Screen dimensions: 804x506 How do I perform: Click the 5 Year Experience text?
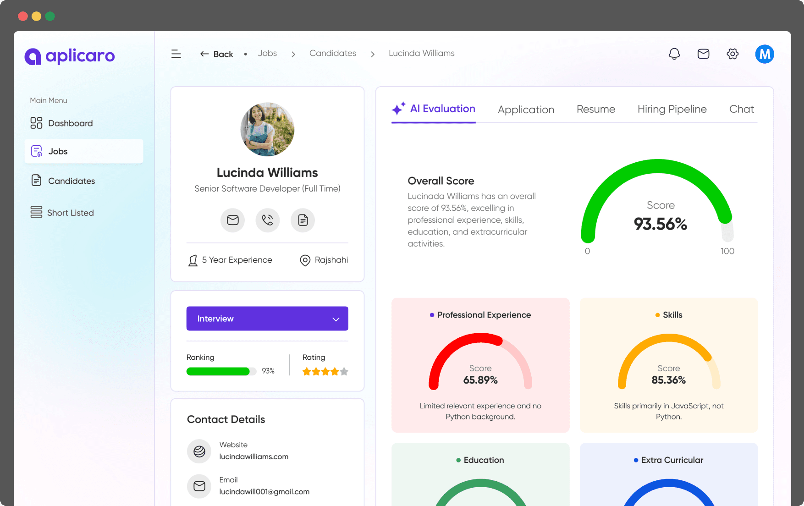237,260
